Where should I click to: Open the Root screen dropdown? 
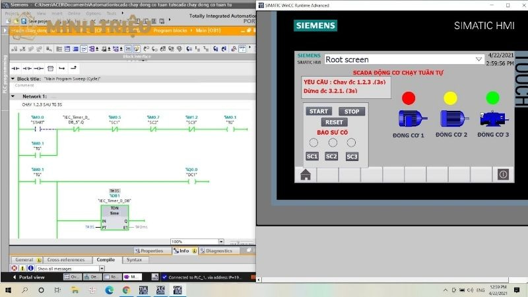[479, 59]
